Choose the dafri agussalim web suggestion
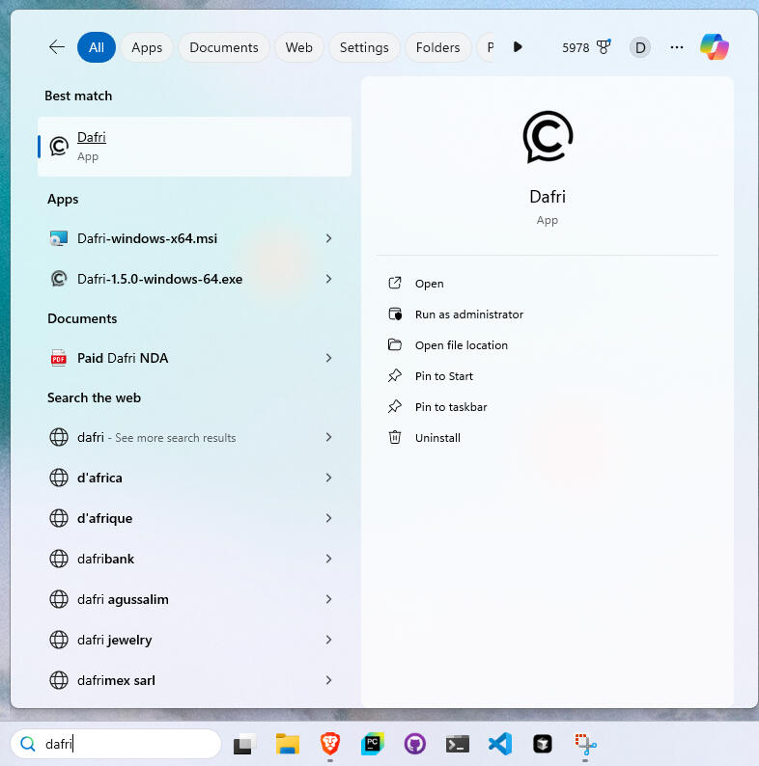The height and width of the screenshot is (766, 759). (x=181, y=599)
